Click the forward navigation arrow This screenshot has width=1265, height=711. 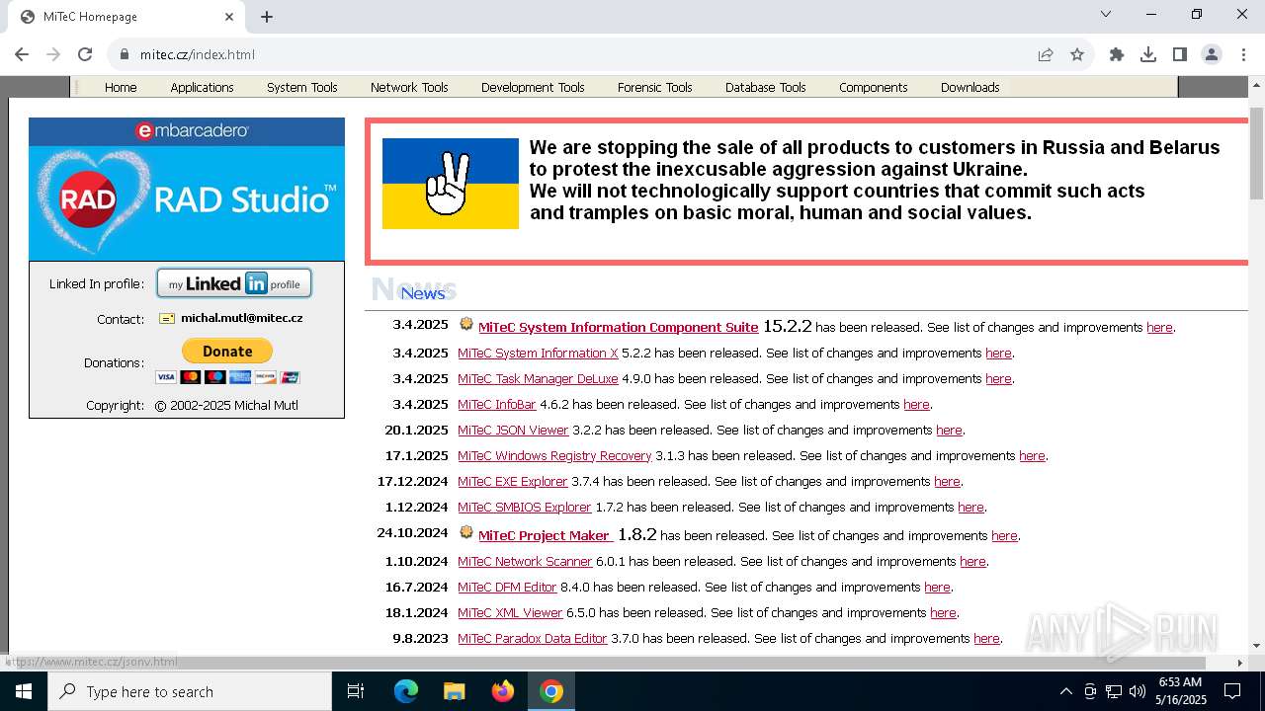(53, 54)
